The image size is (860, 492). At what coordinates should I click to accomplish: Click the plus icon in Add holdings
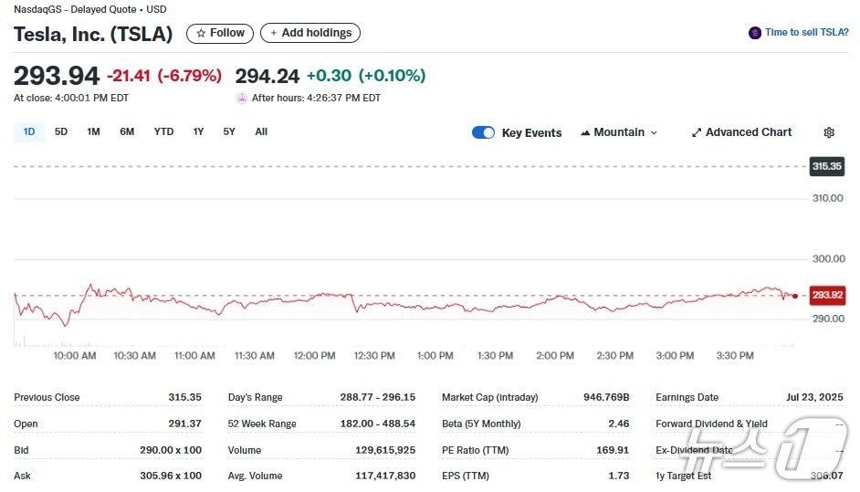pos(274,33)
